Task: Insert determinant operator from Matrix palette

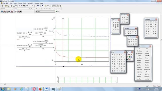Action: click(136, 39)
